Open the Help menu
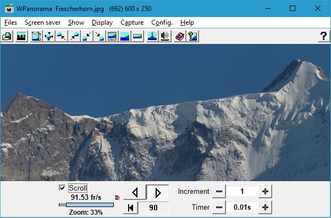This screenshot has width=331, height=218. click(187, 23)
